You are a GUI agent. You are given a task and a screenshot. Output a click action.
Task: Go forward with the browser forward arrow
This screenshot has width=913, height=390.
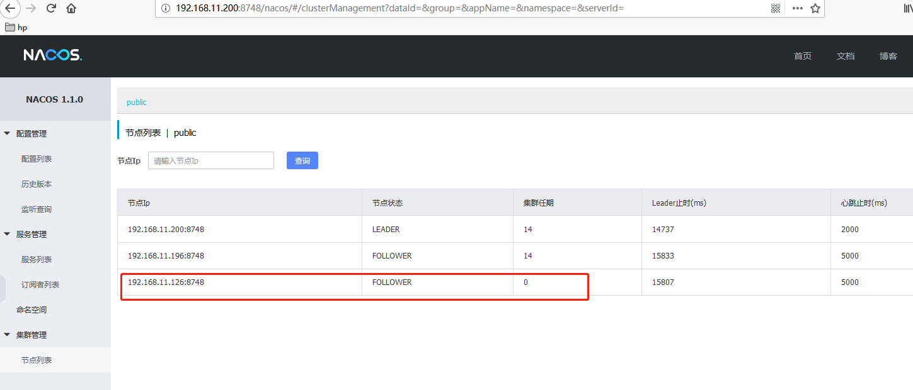(30, 8)
